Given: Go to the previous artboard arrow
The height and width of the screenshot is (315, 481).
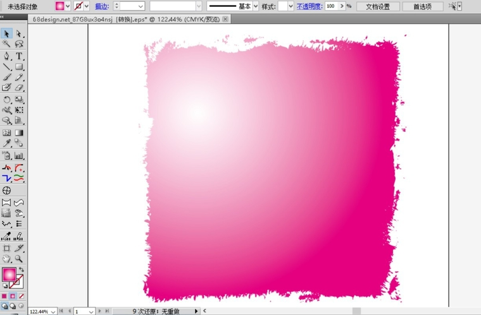Looking at the screenshot, I should [70, 311].
